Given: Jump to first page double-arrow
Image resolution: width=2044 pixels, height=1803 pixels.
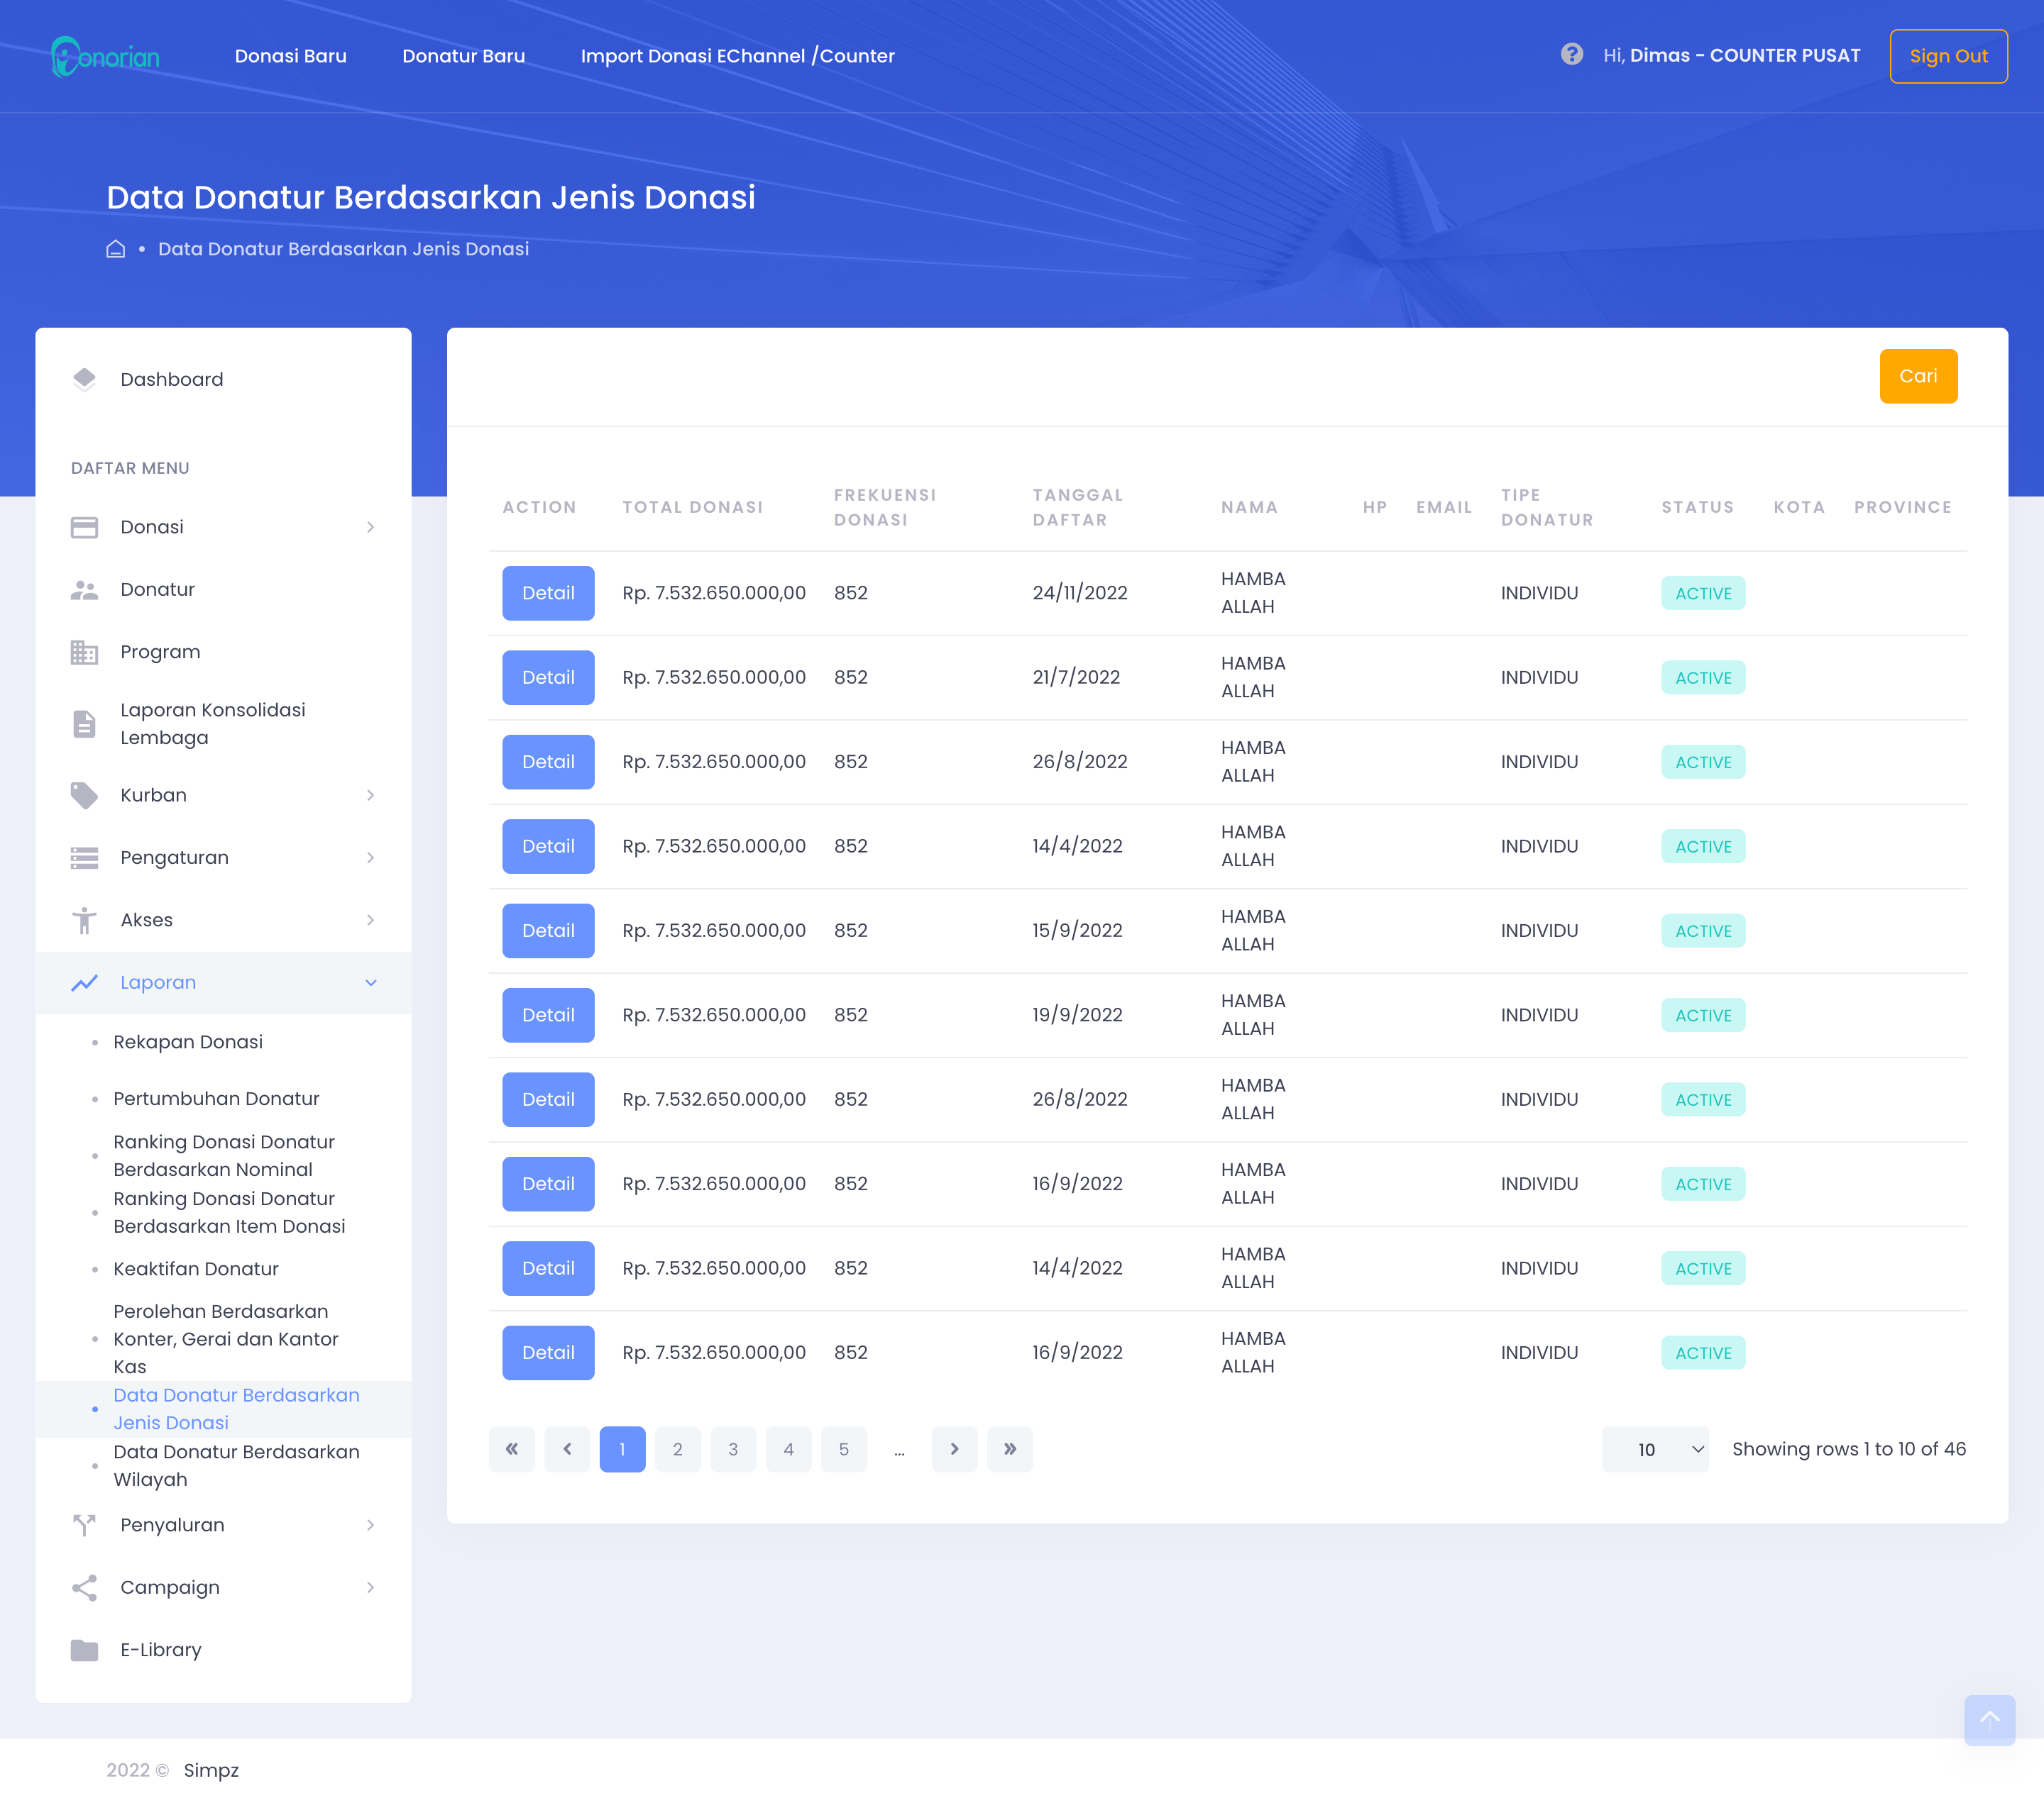Looking at the screenshot, I should point(511,1448).
